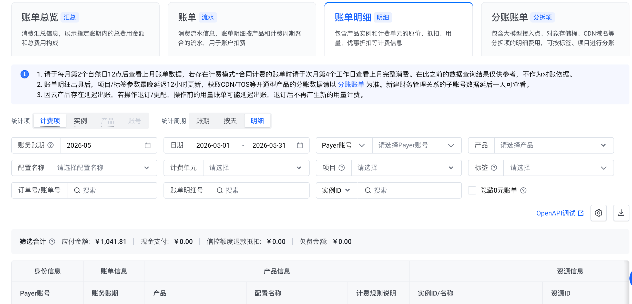Click search icon in 订单号/账单号 field

[x=77, y=190]
